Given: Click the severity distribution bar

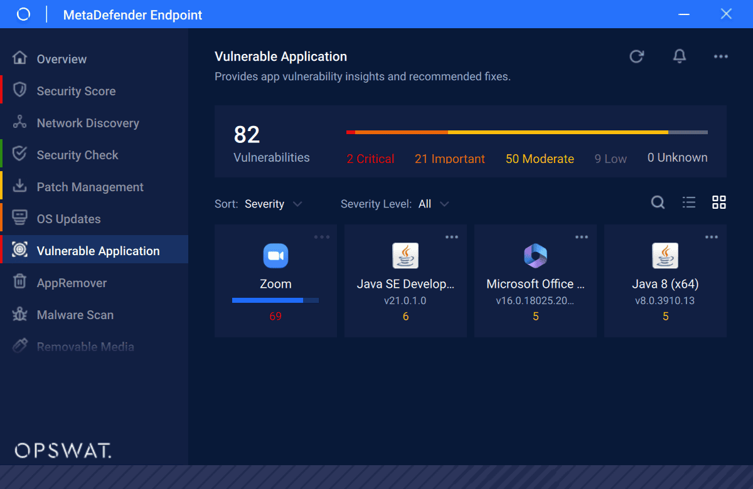Looking at the screenshot, I should (x=527, y=132).
